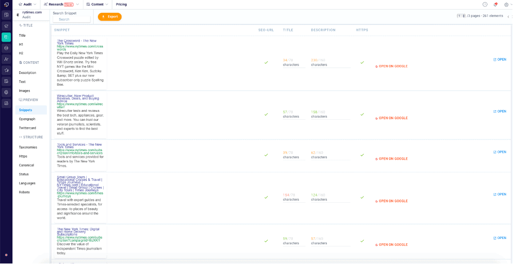Change page number stepper
Image resolution: width=513 pixels, height=264 pixels.
(x=461, y=16)
